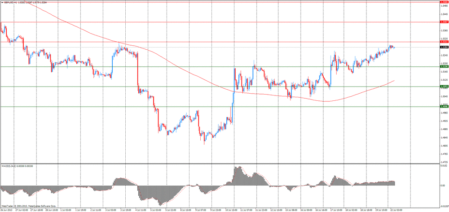Open the chart dropdown arrow beside GBPUSD,H1
Screen dimensions: 449x212
click(x=1, y=2)
